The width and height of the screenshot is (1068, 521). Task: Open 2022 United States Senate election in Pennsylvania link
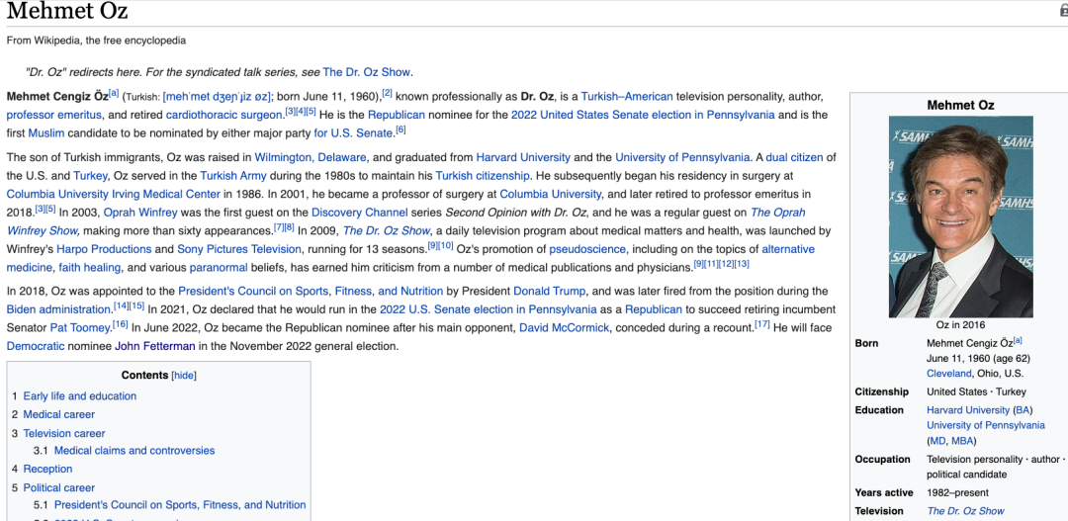(643, 115)
